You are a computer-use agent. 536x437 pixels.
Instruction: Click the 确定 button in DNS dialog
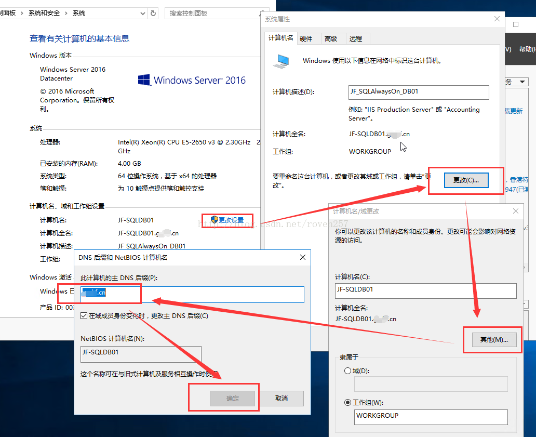point(233,399)
